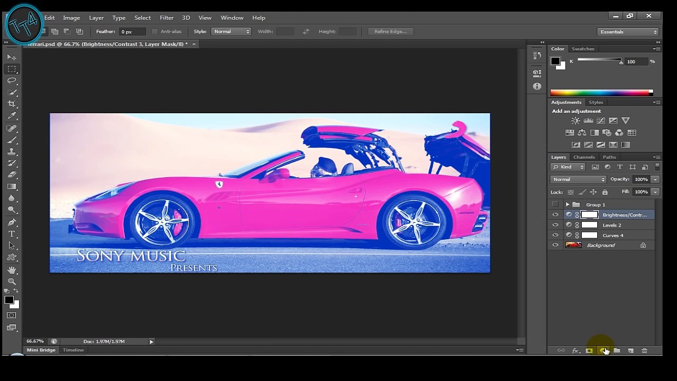Add a Curves adjustment from Adjustments panel

[x=601, y=121]
